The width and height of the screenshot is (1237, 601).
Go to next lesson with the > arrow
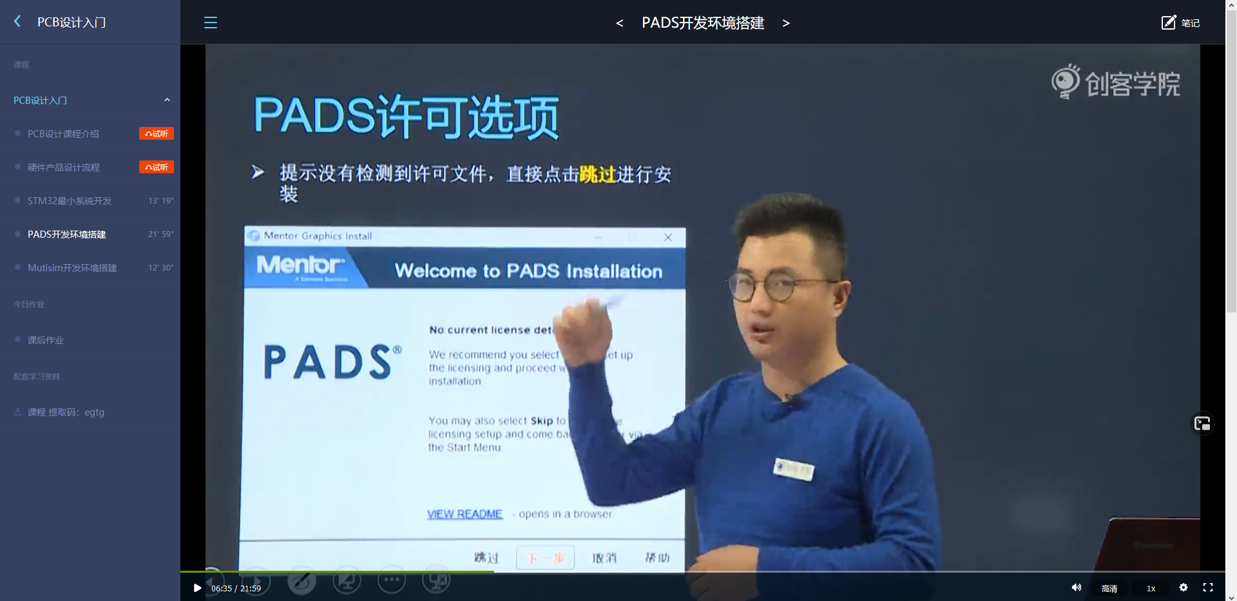786,23
